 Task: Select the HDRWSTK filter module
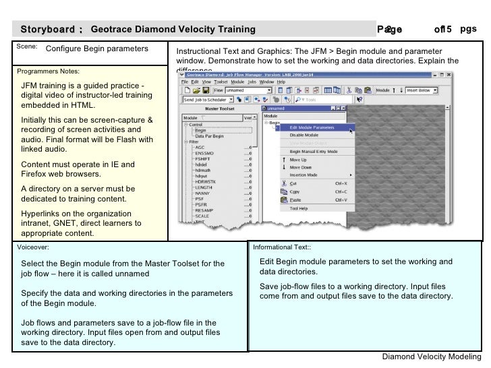(206, 182)
